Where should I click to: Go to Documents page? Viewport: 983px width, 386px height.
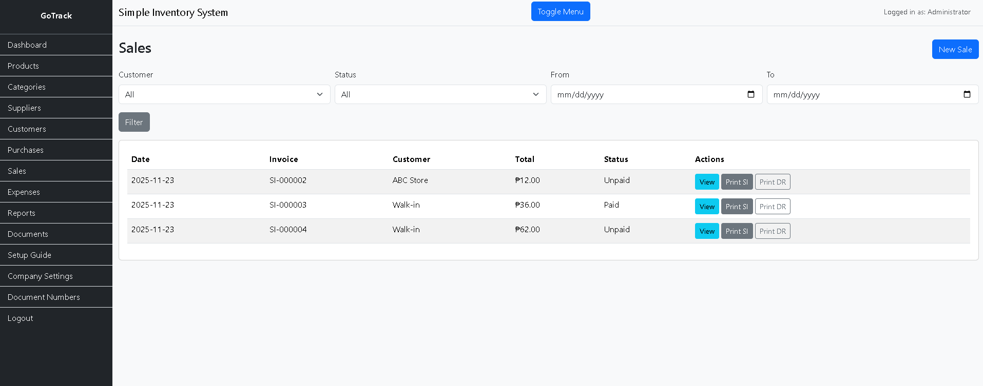pyautogui.click(x=56, y=234)
